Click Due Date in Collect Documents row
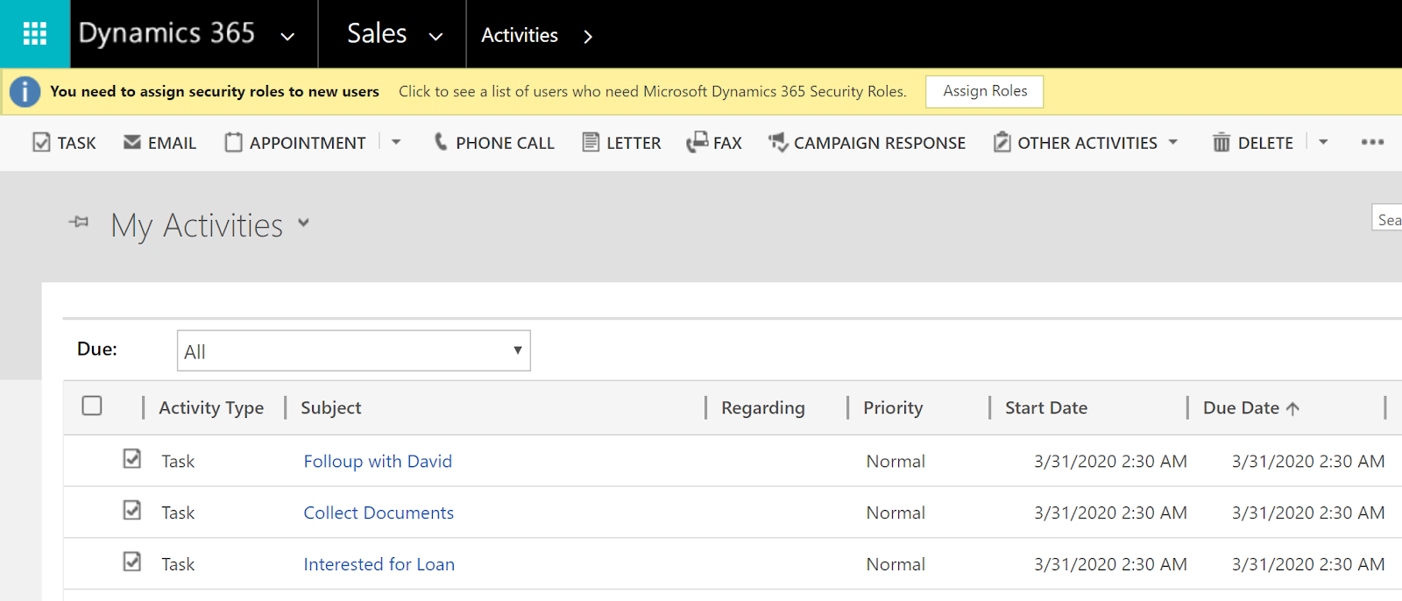 pos(1308,513)
